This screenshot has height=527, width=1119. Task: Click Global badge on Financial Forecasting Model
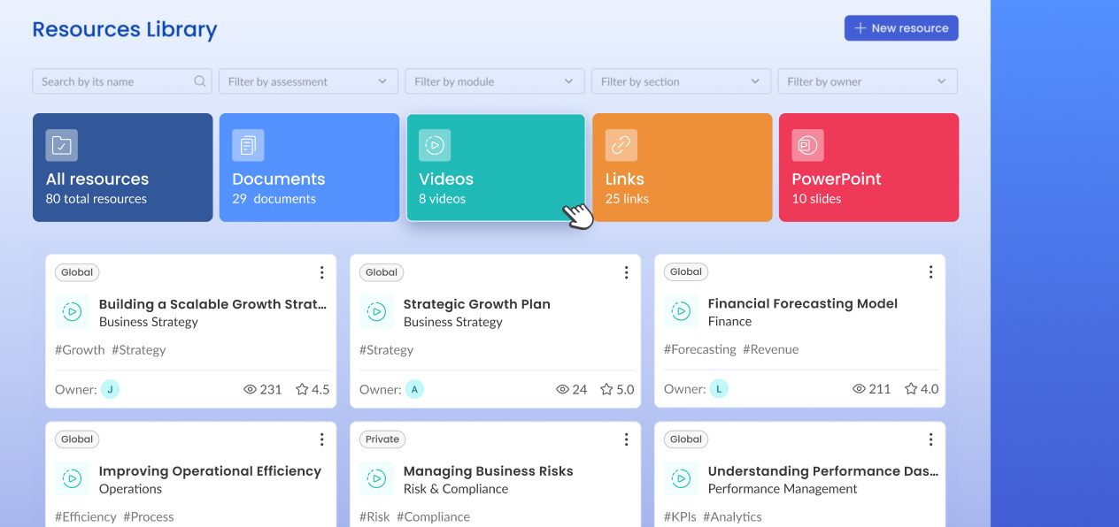pos(686,272)
